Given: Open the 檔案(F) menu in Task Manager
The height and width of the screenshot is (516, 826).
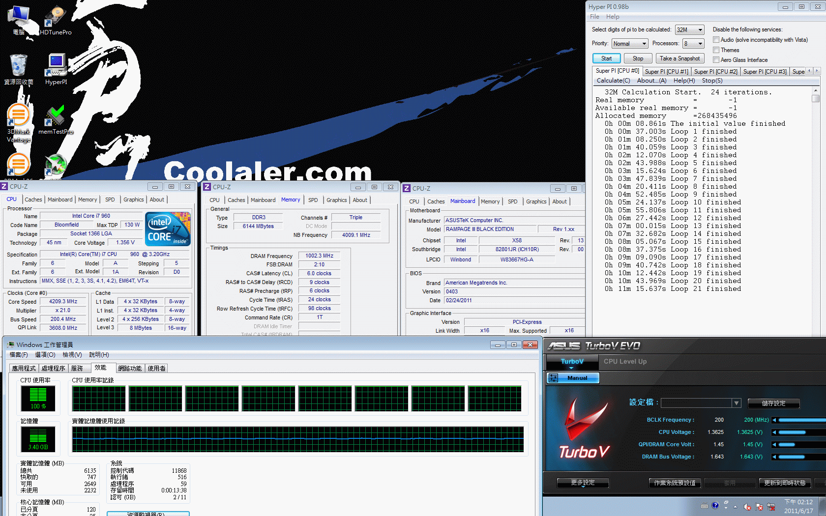Looking at the screenshot, I should coord(19,355).
